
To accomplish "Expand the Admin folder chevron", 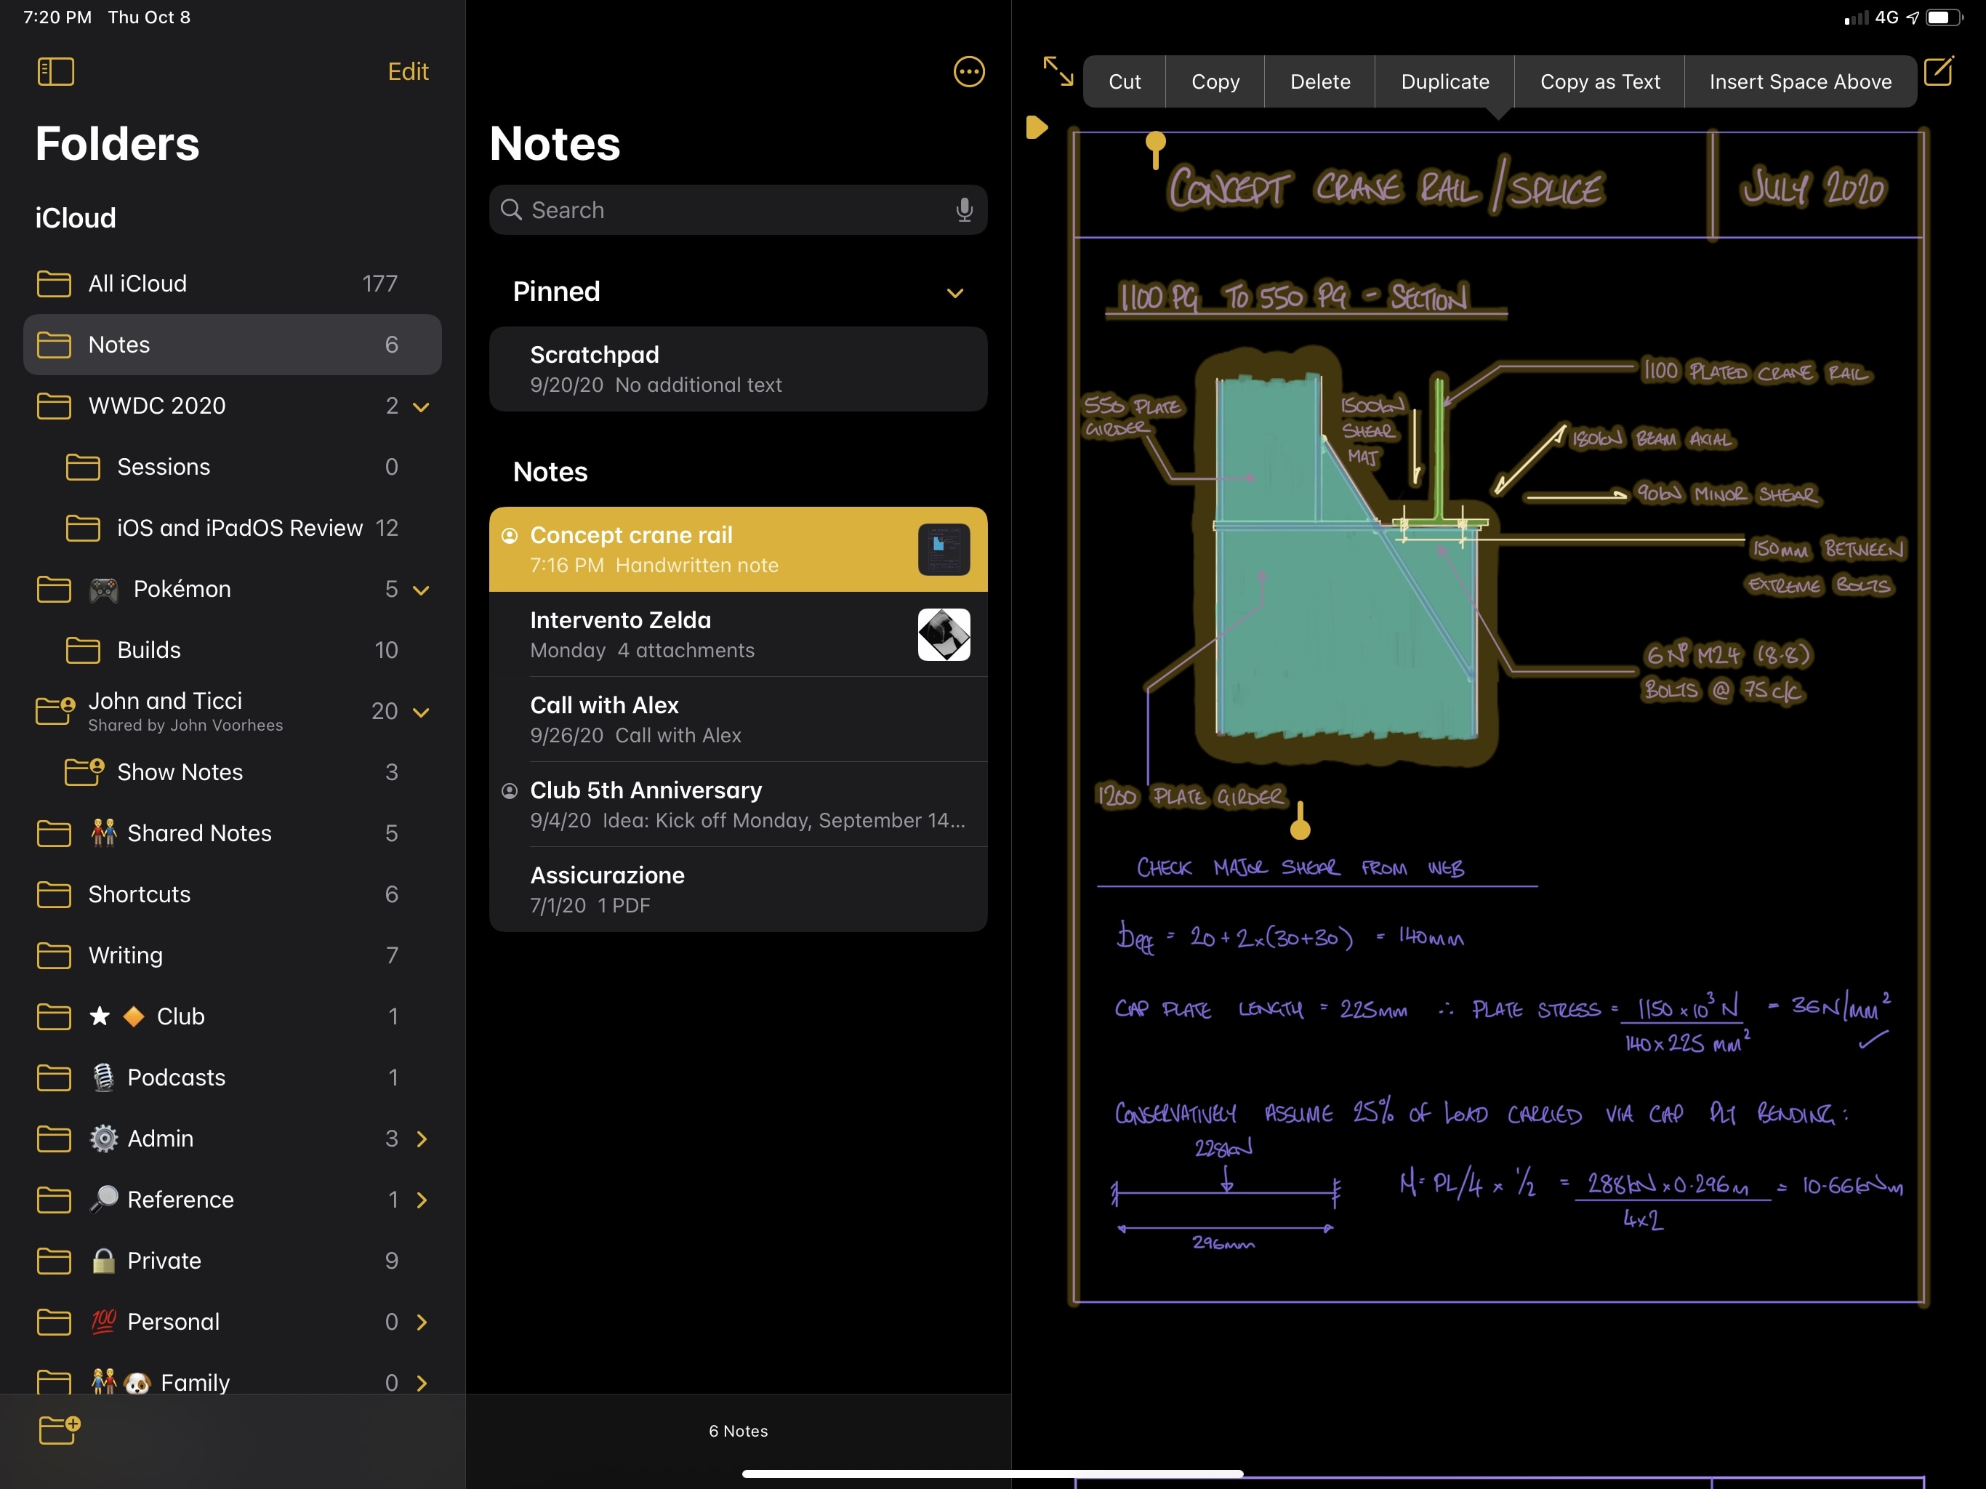I will coord(422,1139).
